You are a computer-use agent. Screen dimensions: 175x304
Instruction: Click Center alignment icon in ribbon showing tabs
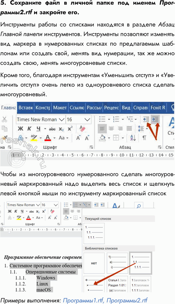point(111,128)
